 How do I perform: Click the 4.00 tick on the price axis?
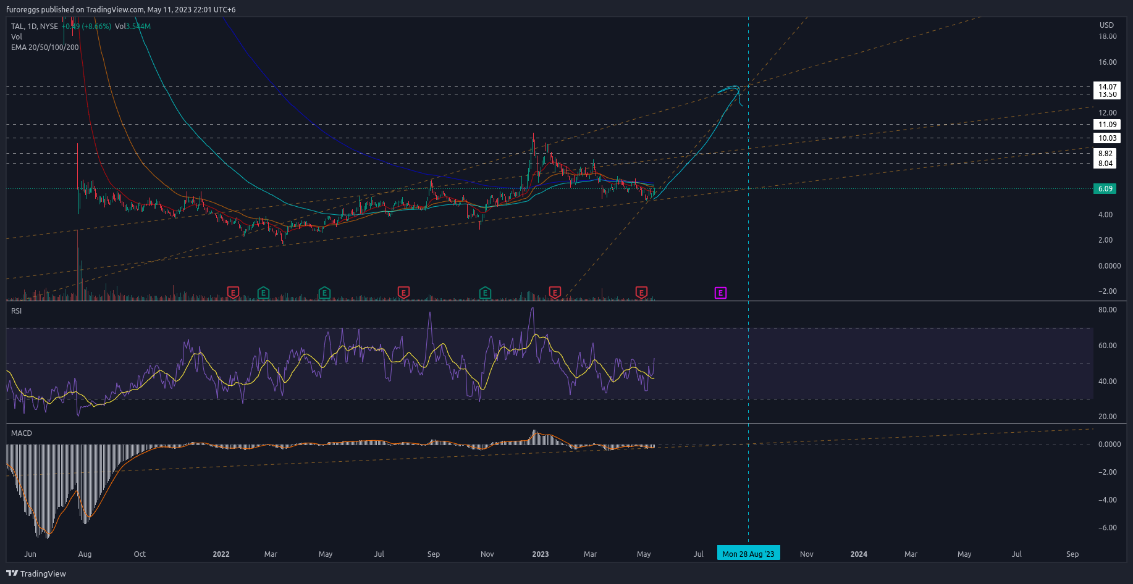1105,215
